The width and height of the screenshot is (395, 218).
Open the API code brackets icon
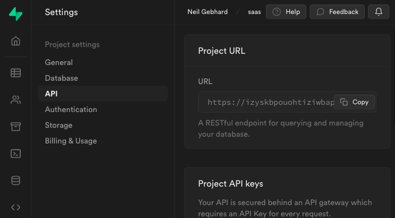click(x=16, y=207)
